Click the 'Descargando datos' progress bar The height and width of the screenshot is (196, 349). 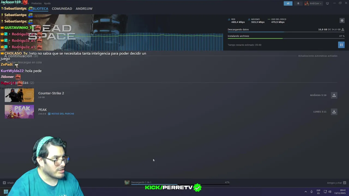[x=286, y=32]
